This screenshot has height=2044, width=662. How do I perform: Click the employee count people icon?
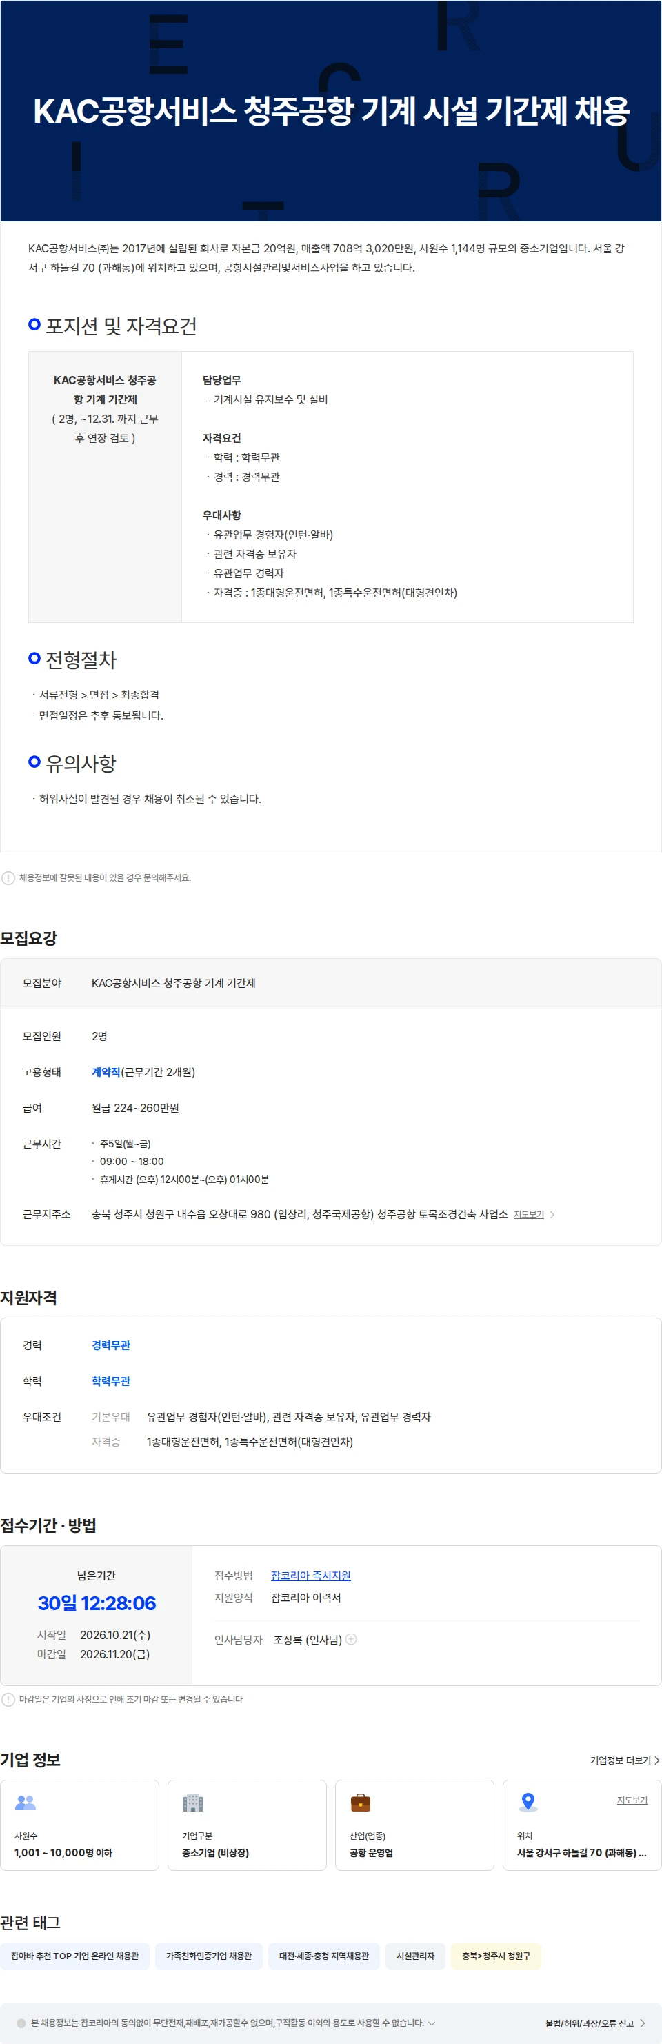pos(26,1803)
